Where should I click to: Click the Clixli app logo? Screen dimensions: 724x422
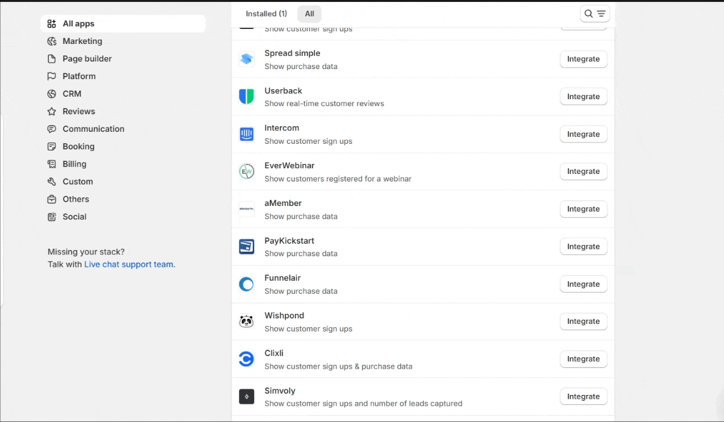tap(247, 359)
